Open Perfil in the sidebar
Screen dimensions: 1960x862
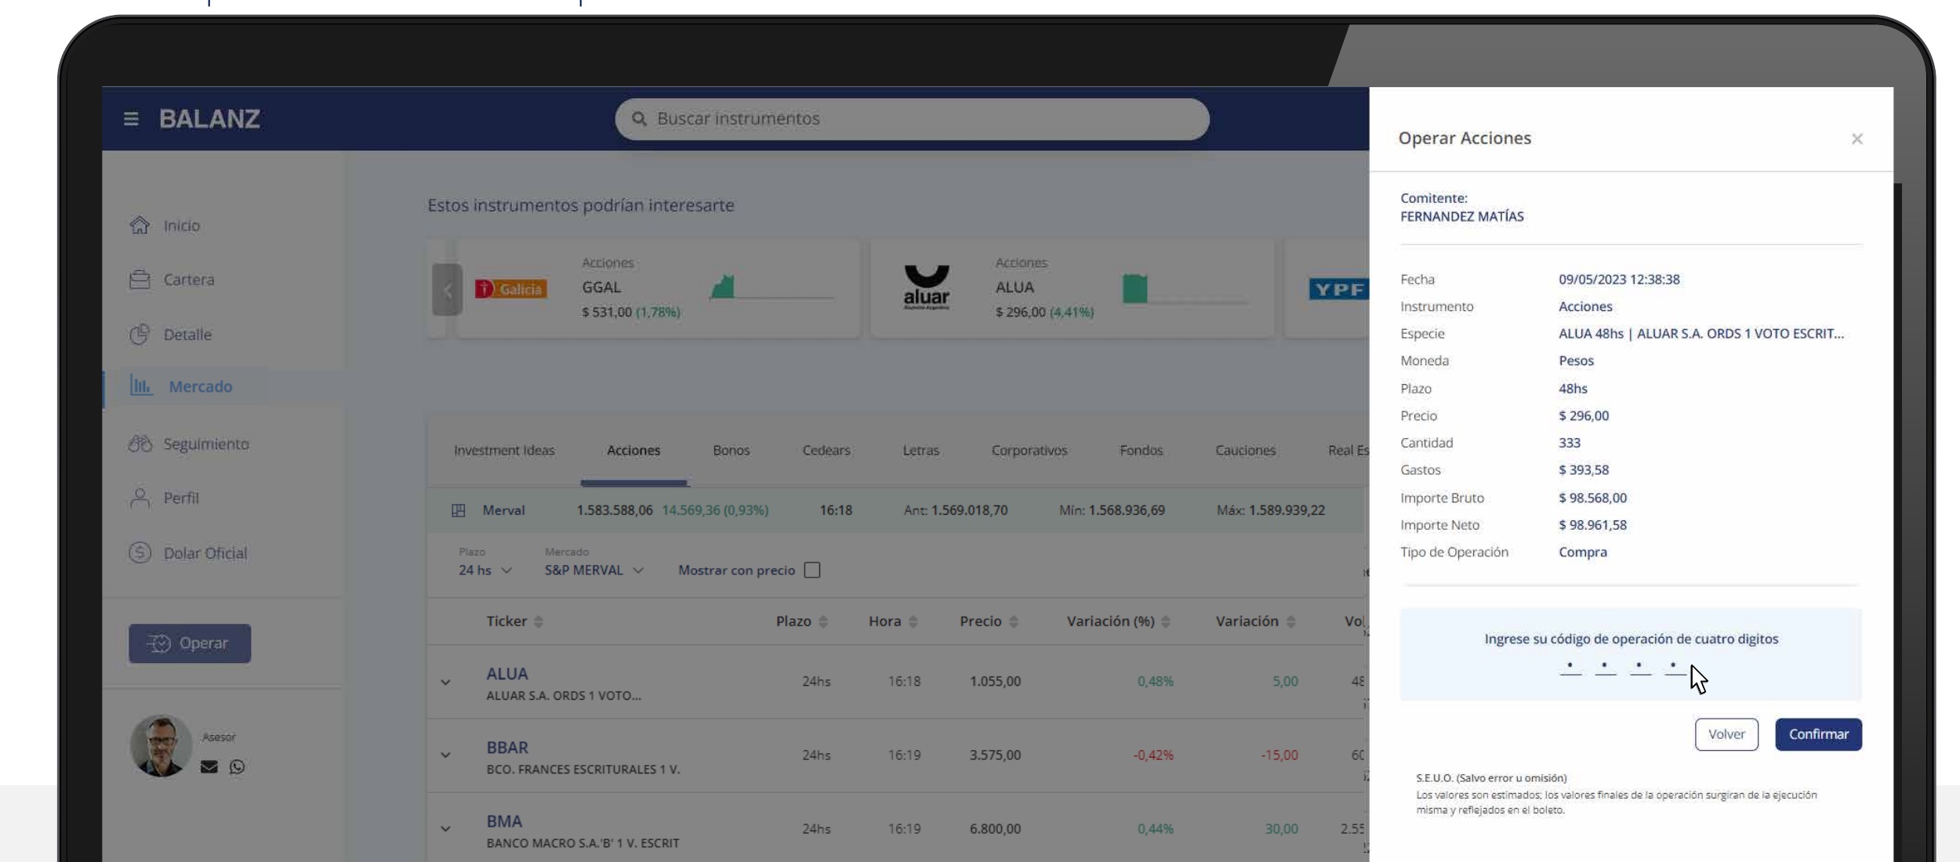(181, 498)
